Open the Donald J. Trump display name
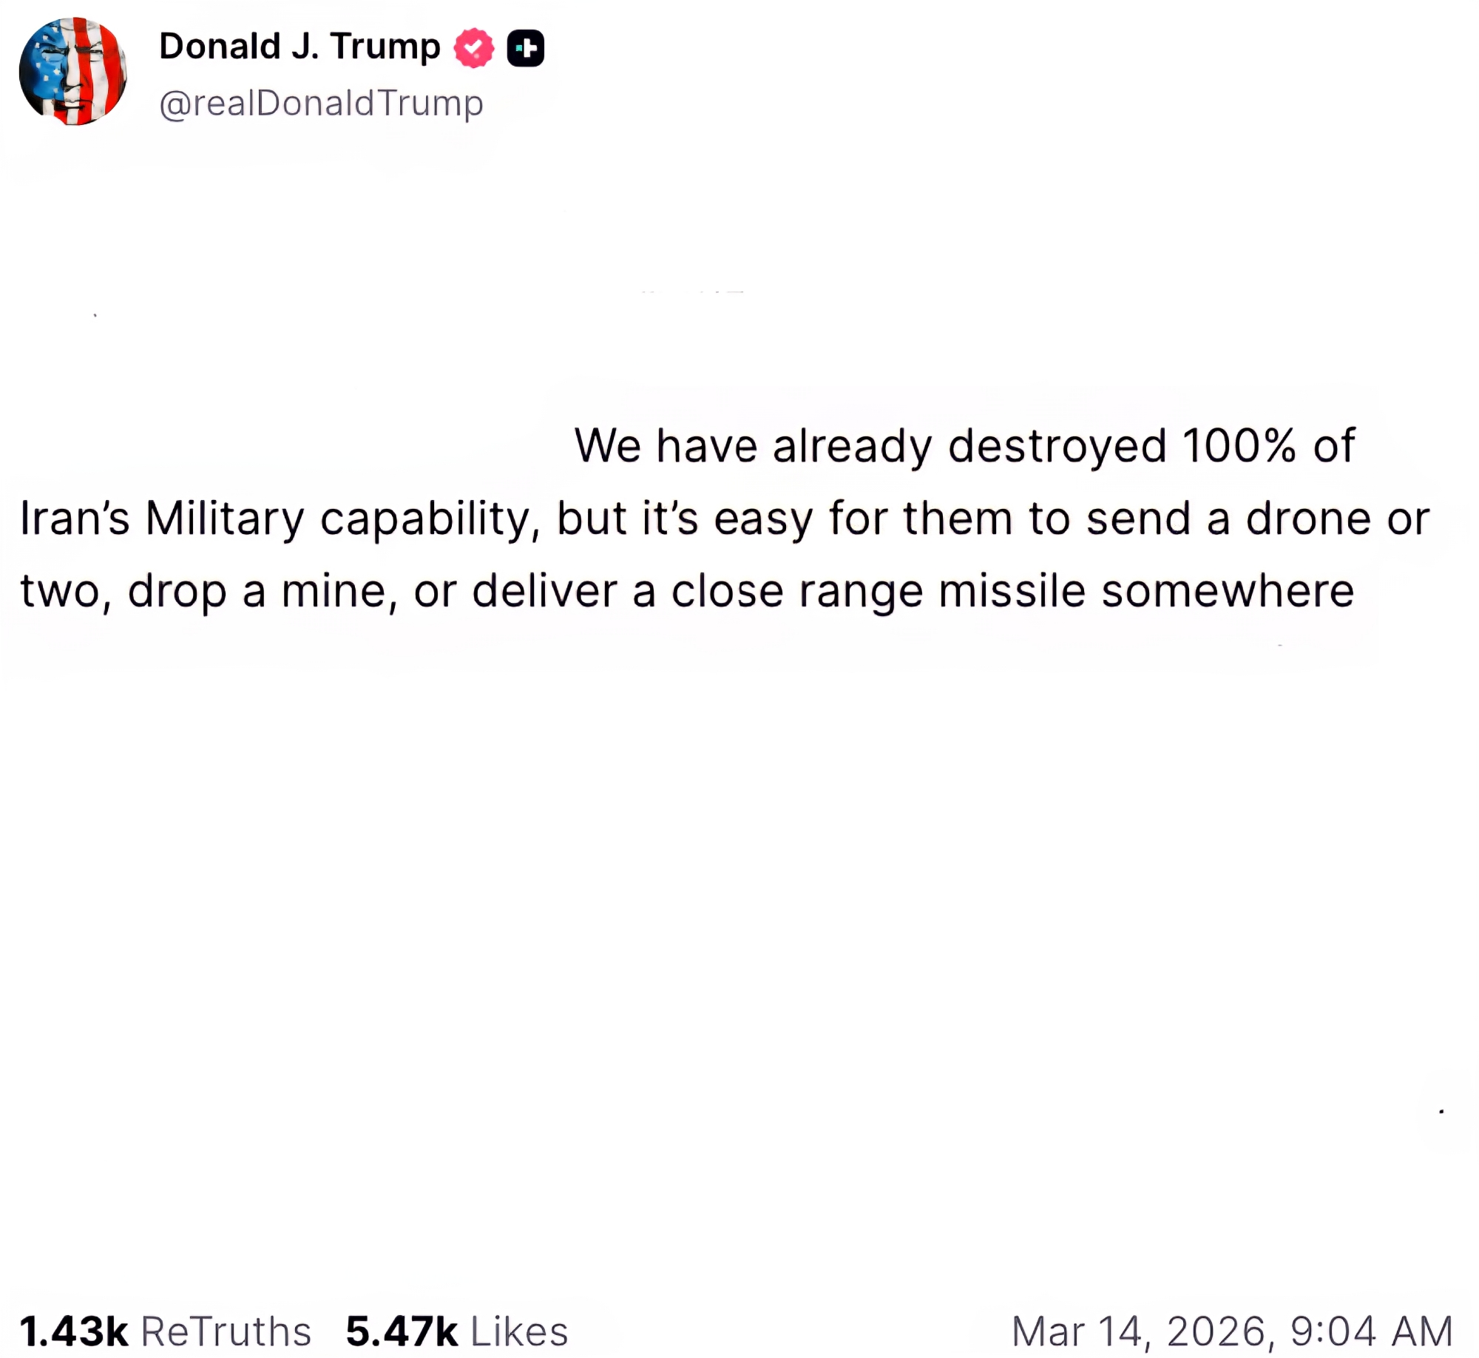This screenshot has width=1479, height=1358. tap(299, 47)
